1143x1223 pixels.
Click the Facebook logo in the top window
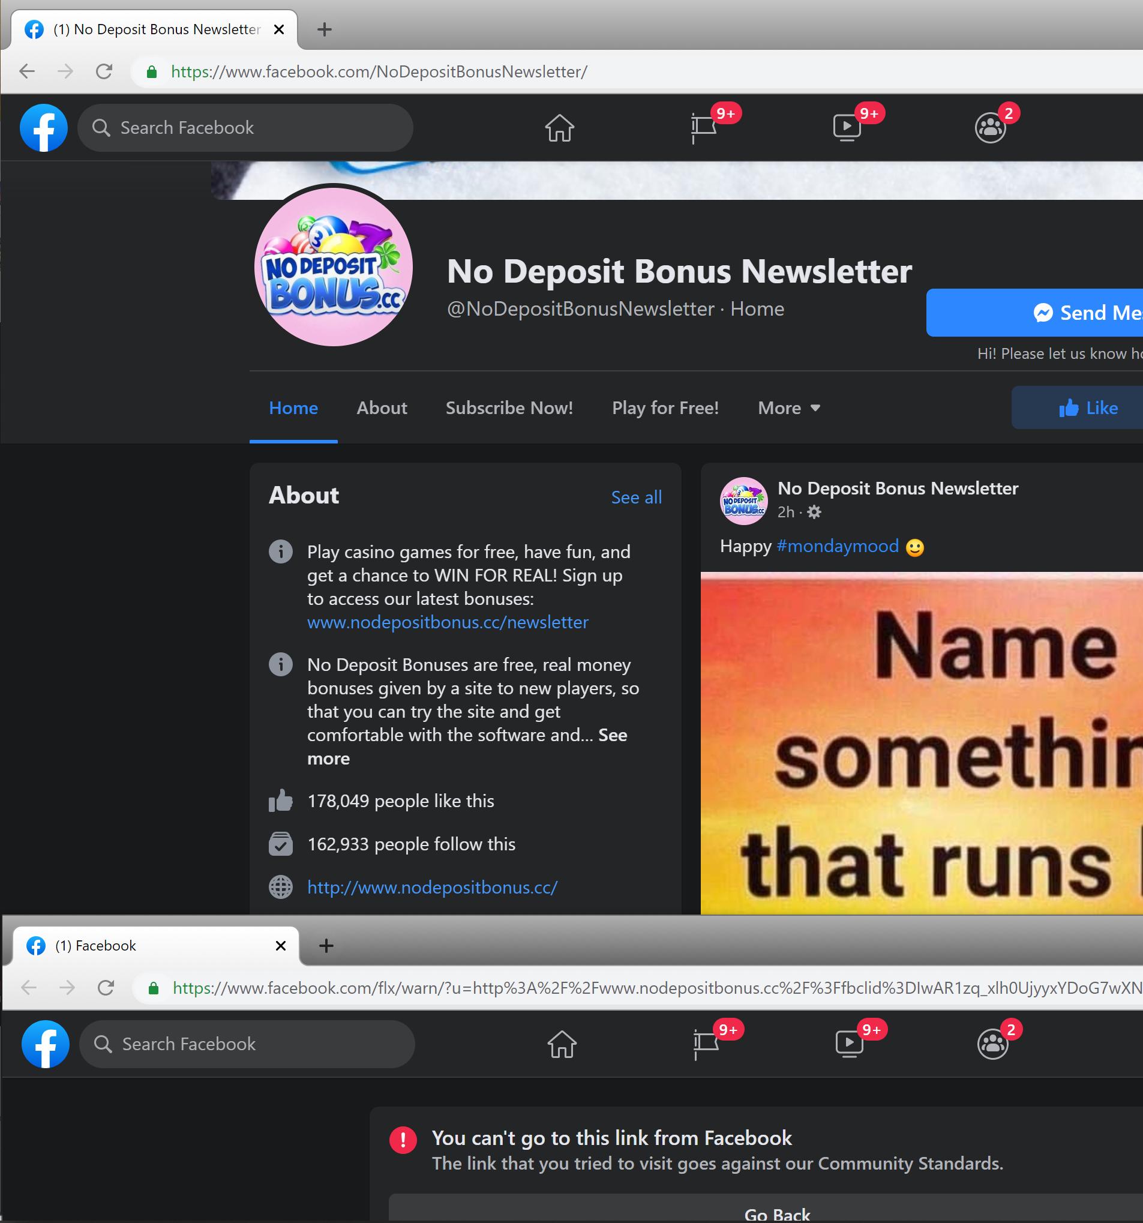pyautogui.click(x=44, y=128)
